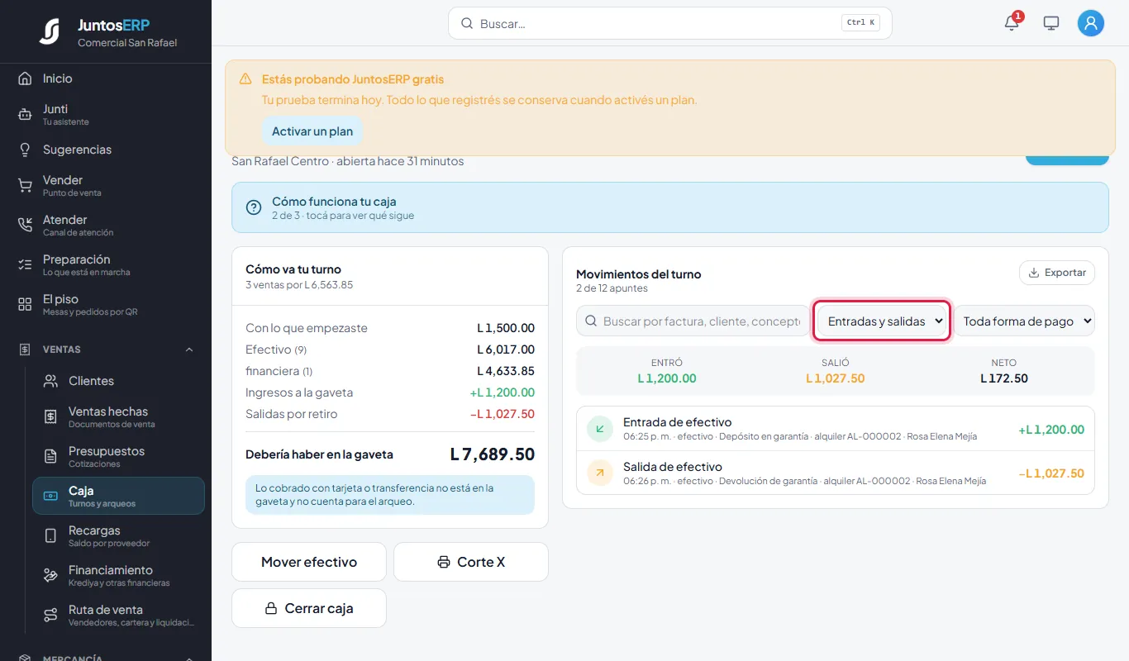
Task: Click the help question-mark icon in caja banner
Action: [254, 207]
